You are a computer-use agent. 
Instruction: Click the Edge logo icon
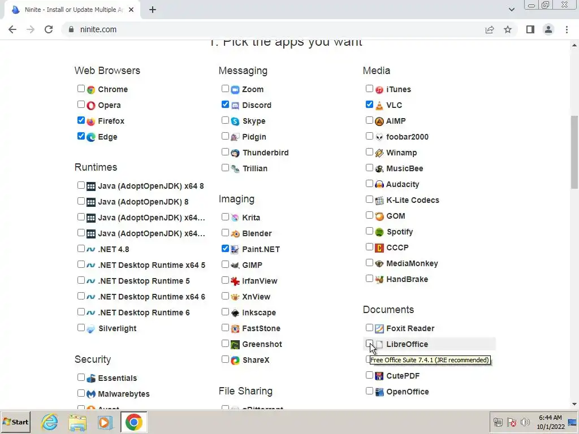coord(91,137)
